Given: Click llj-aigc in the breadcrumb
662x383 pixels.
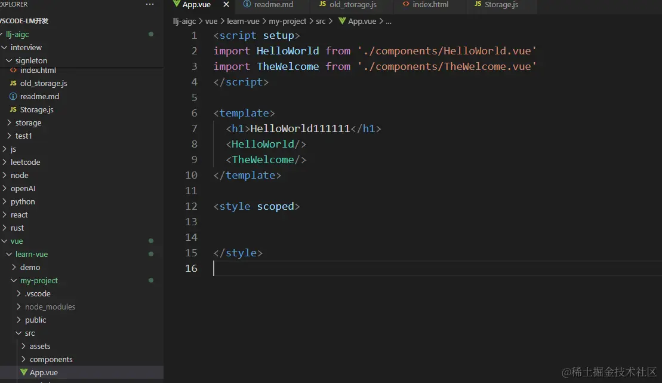Looking at the screenshot, I should pyautogui.click(x=184, y=21).
